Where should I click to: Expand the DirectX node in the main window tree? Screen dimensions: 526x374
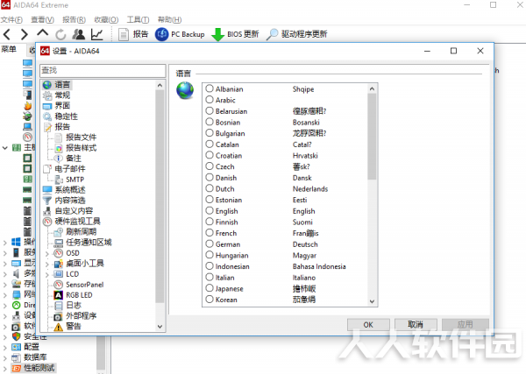click(x=4, y=306)
